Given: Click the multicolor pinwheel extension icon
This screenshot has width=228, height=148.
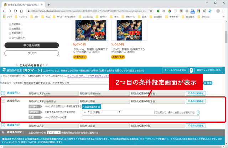Looking at the screenshot, I should click(x=170, y=11).
